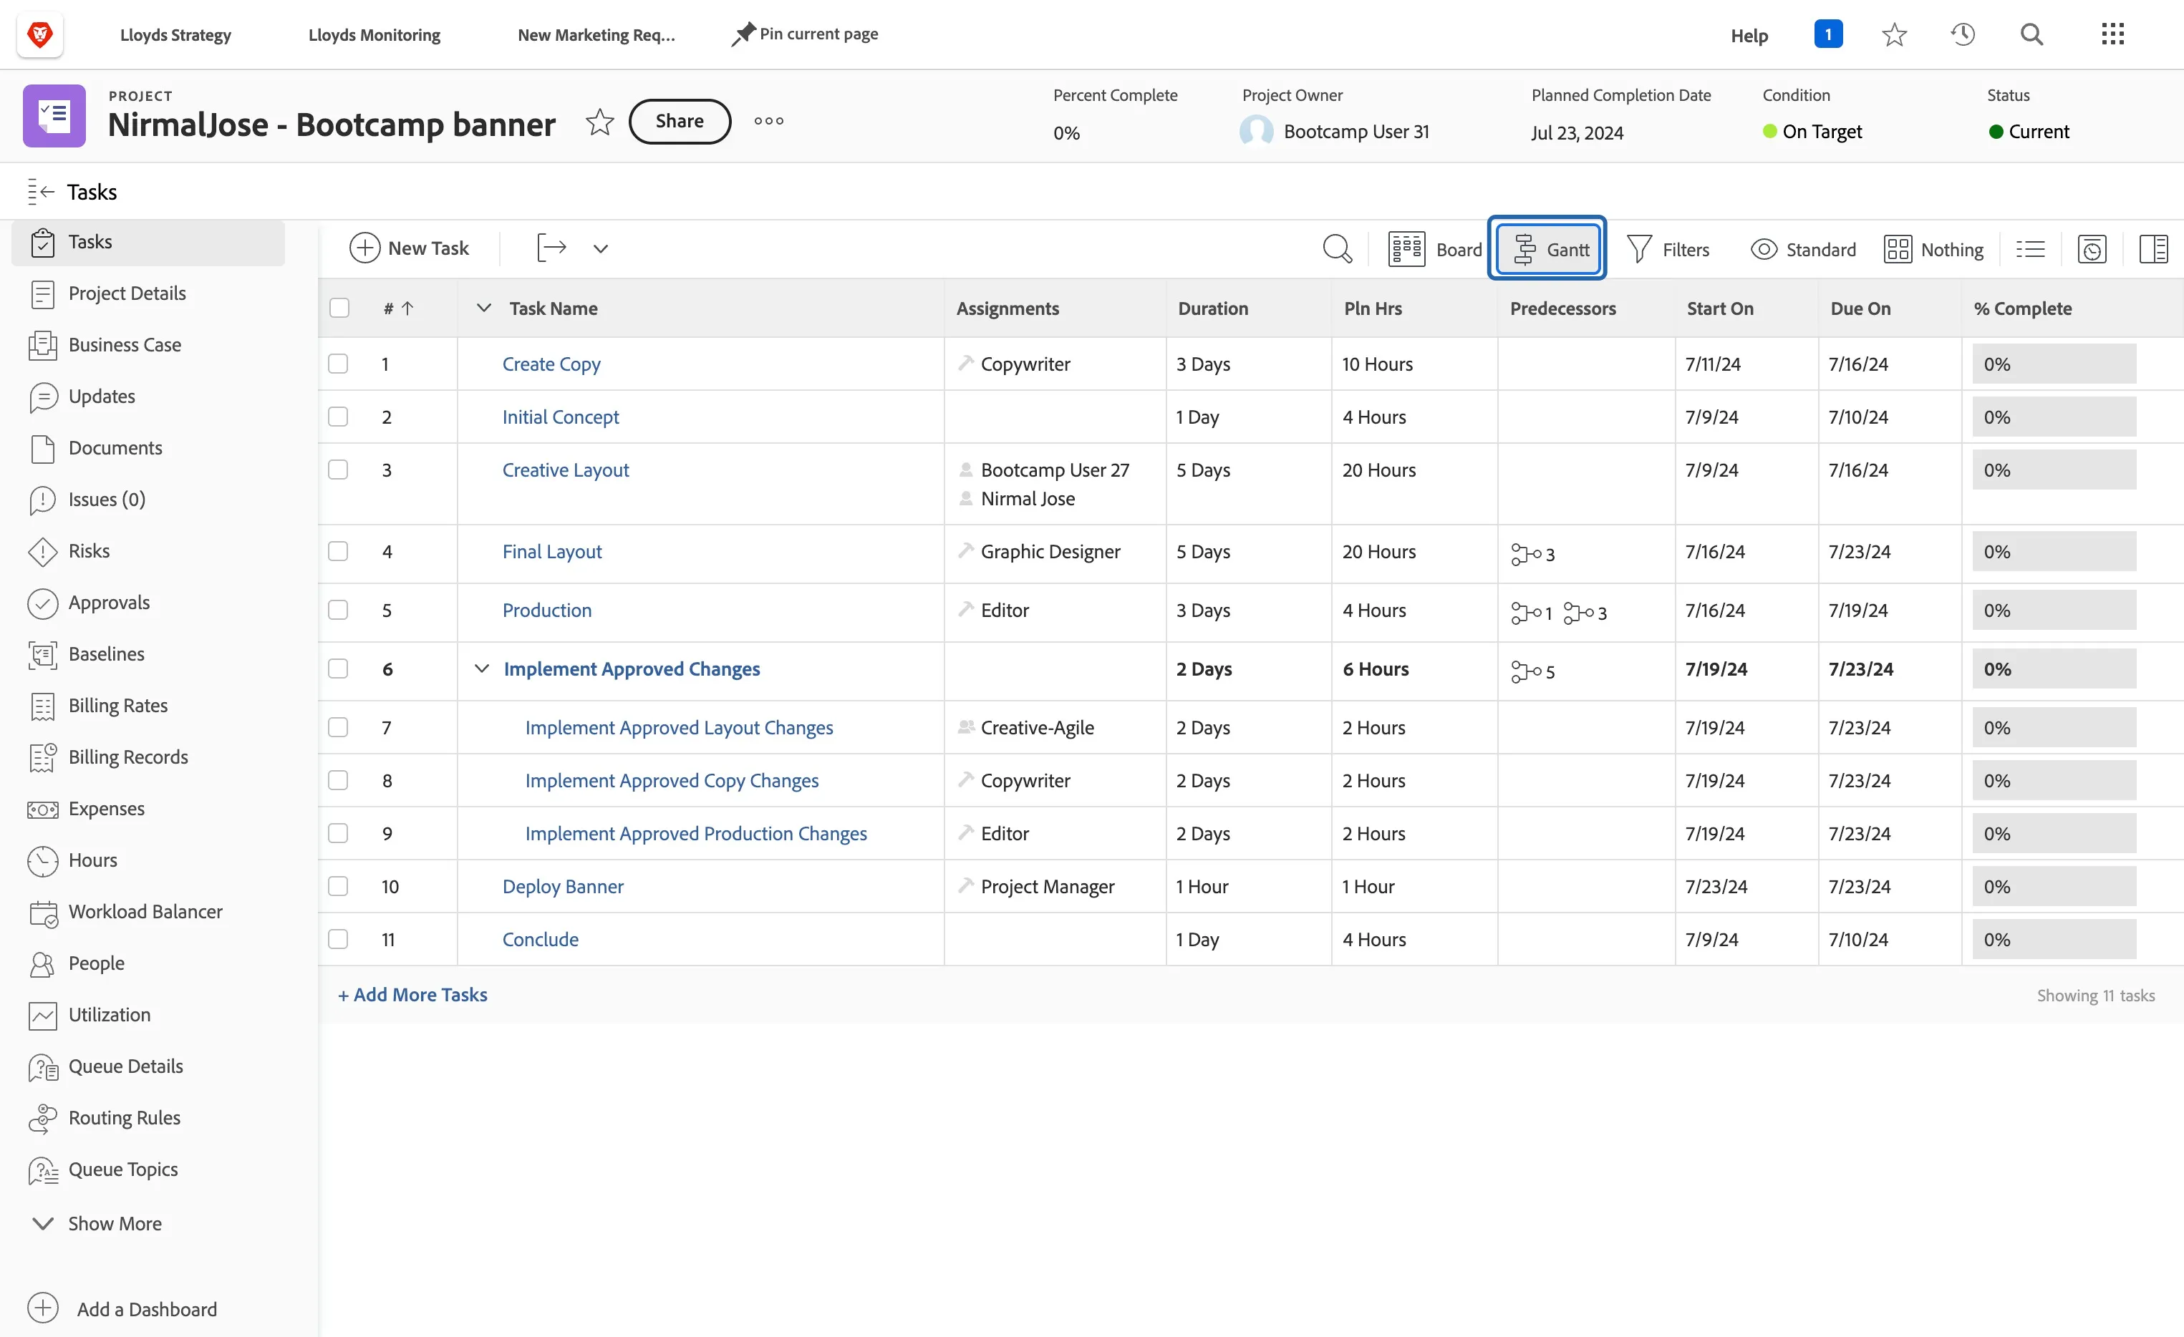Click the task list search magnifier
2184x1337 pixels.
click(1337, 249)
